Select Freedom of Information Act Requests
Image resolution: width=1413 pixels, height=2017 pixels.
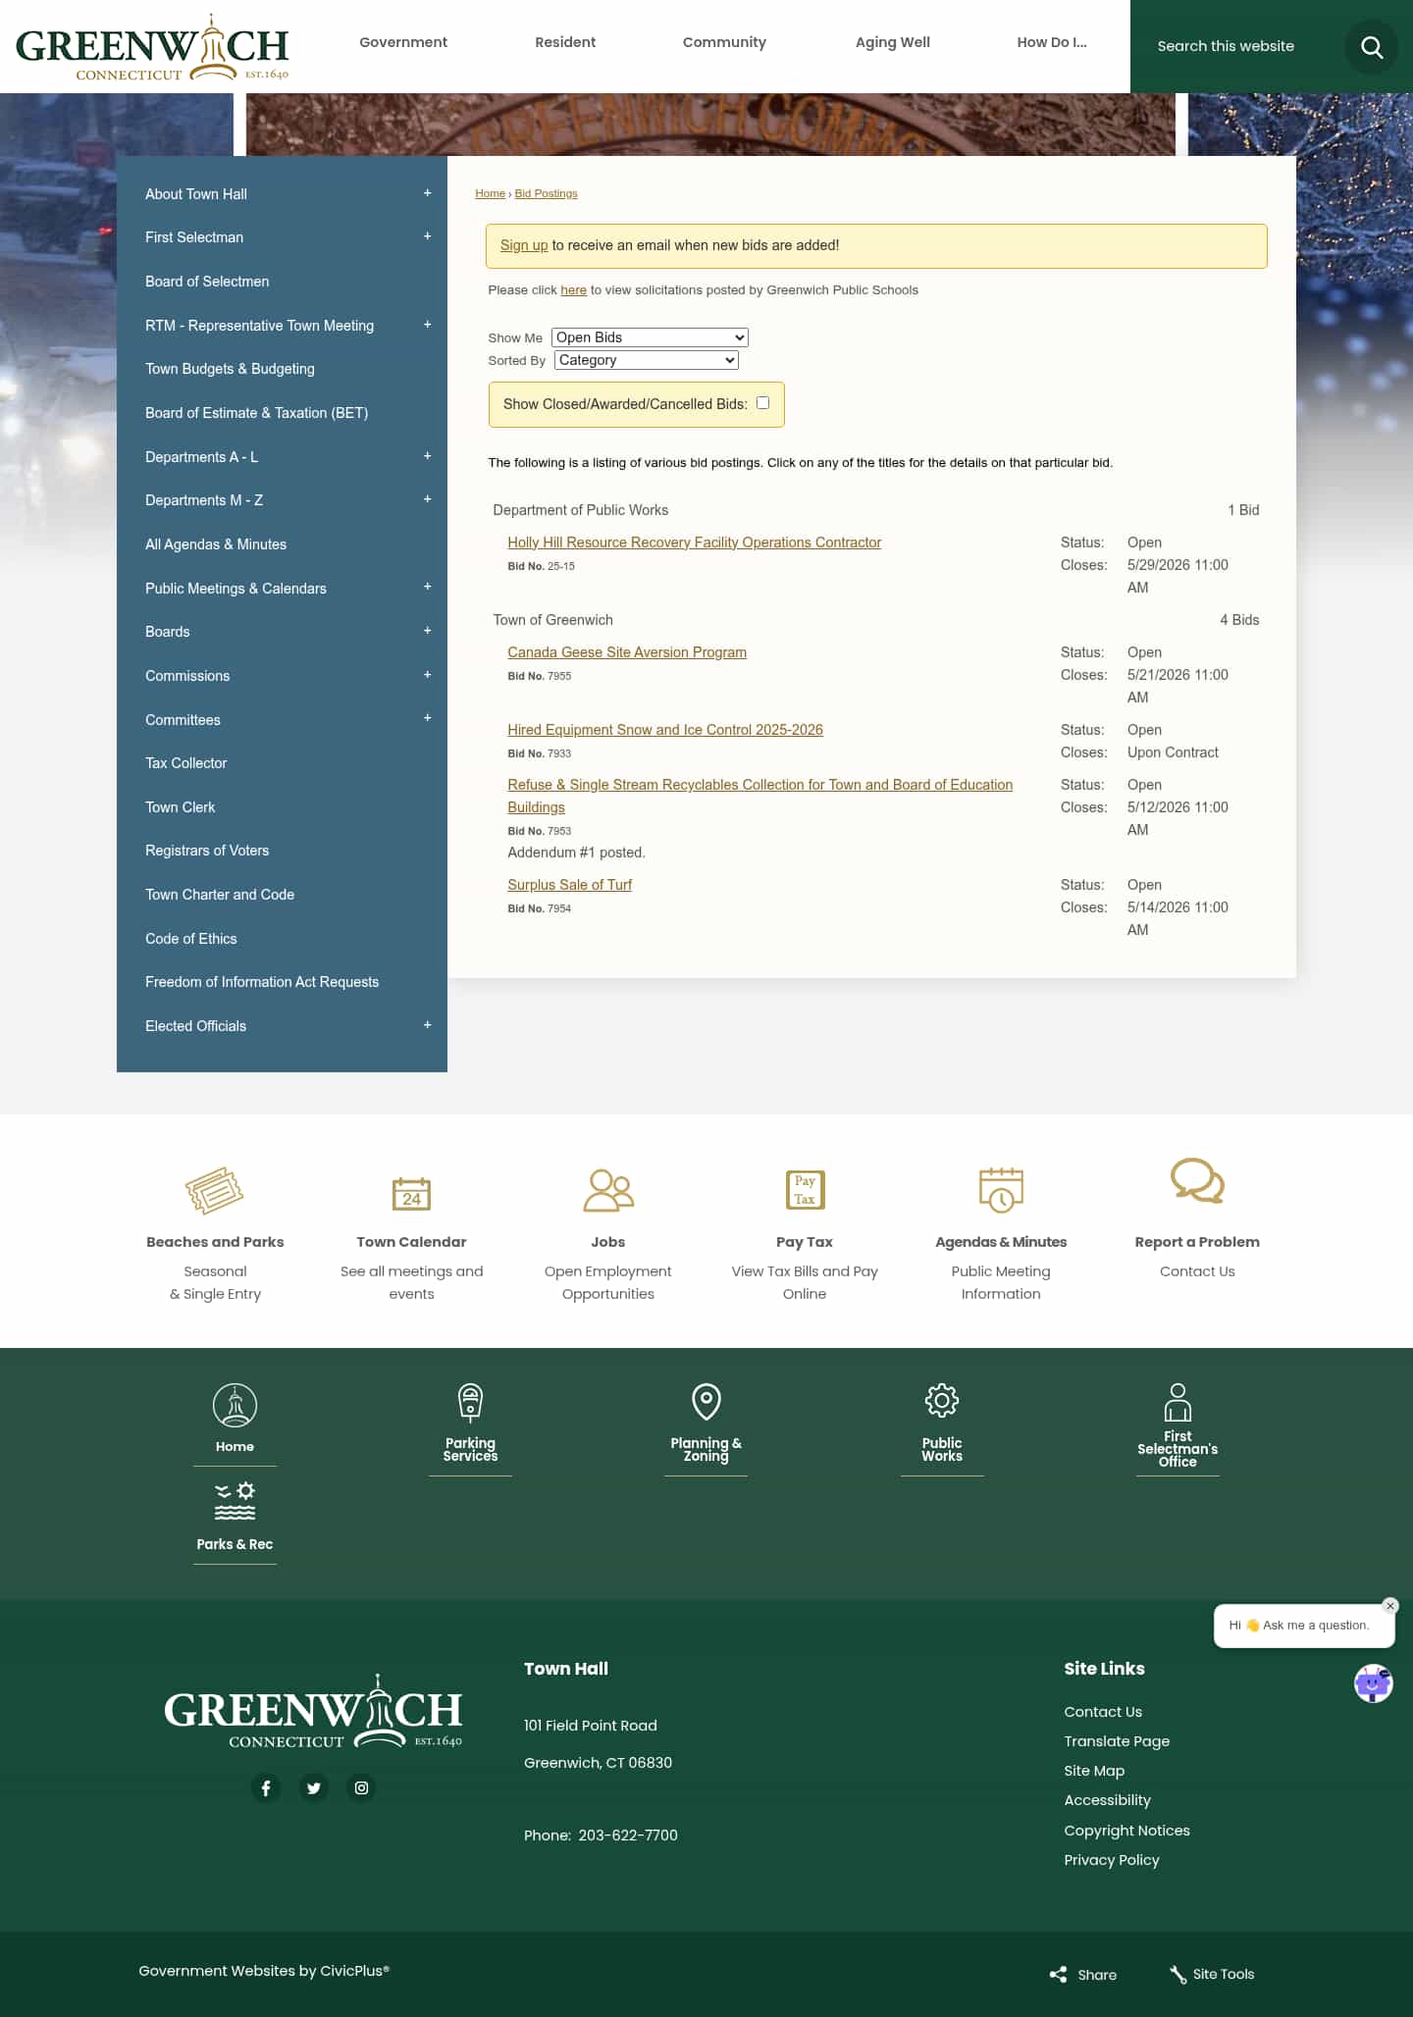(262, 982)
